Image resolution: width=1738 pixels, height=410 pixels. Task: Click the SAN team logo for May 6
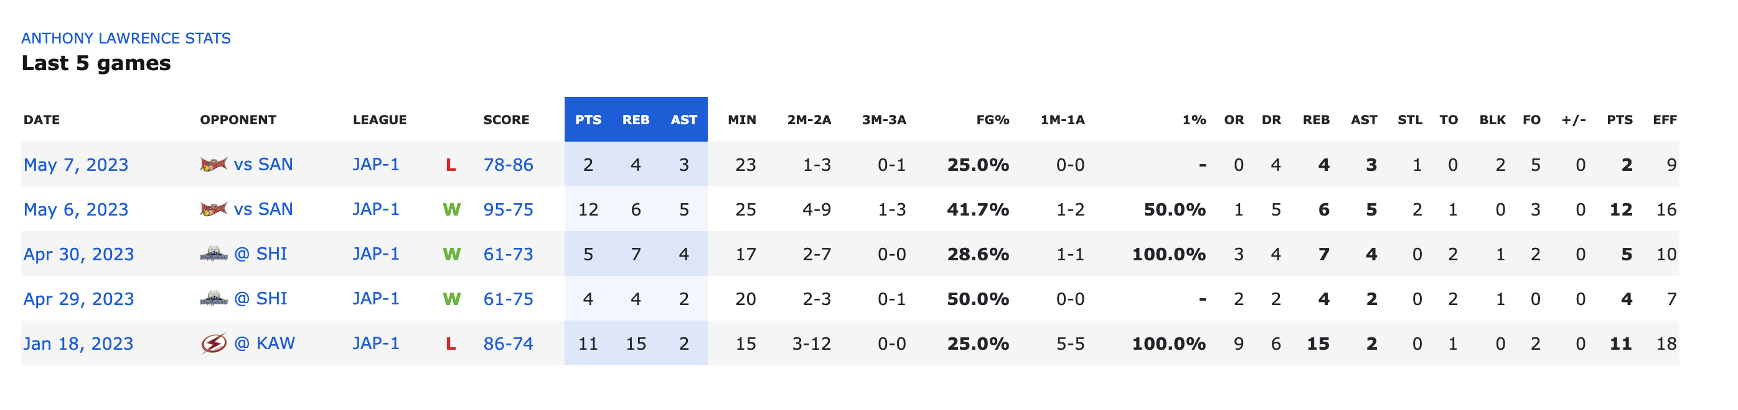(x=214, y=209)
